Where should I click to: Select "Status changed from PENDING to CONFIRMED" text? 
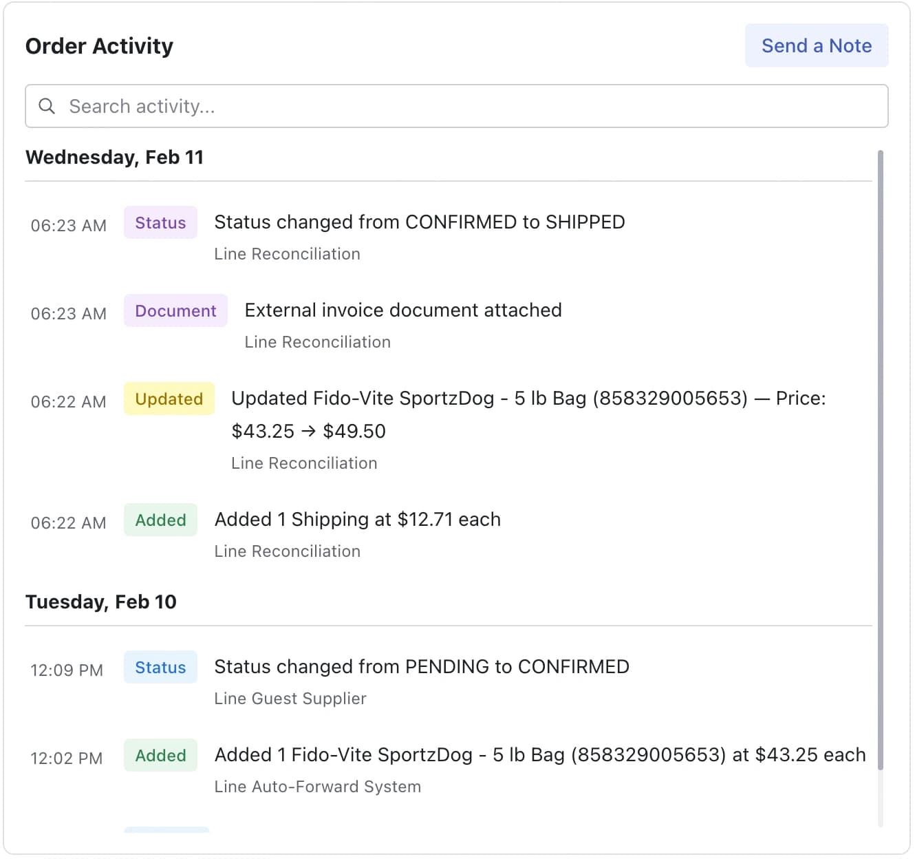tap(422, 667)
